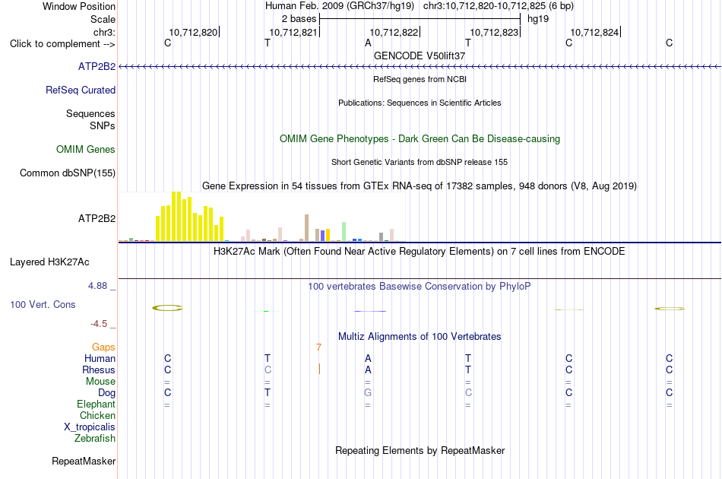
Task: Open the 100 Vert. Cons track label
Action: [43, 304]
